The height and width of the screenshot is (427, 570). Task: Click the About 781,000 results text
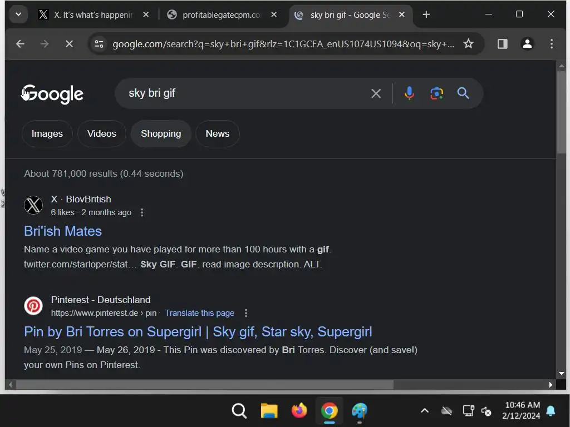point(104,173)
